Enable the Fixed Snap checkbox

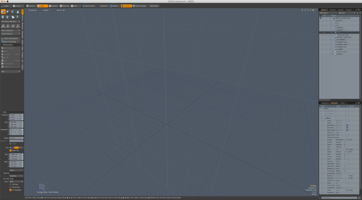[10, 187]
